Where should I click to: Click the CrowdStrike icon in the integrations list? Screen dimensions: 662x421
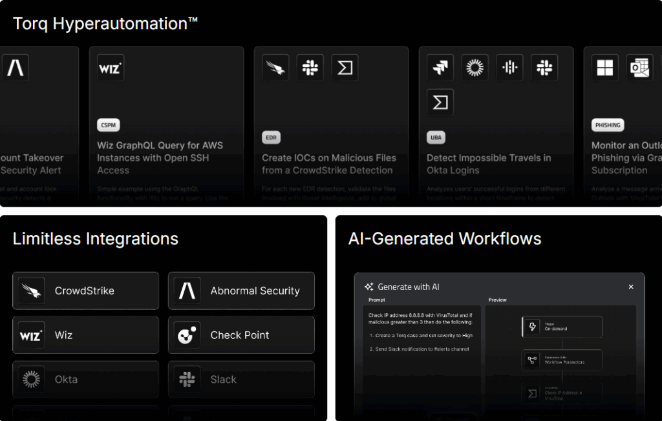click(31, 291)
